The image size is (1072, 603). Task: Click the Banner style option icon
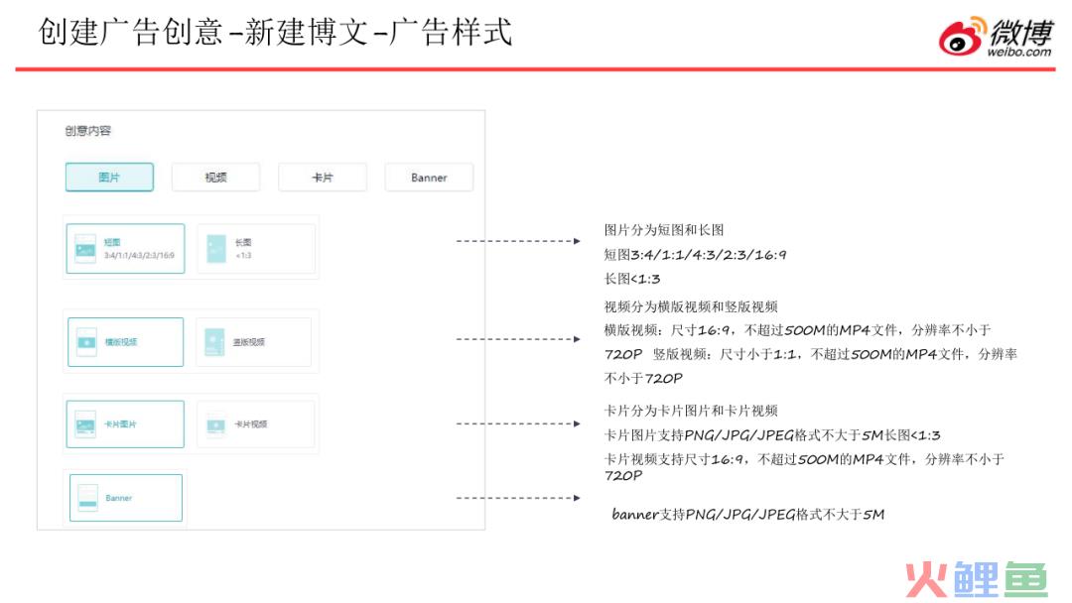point(88,498)
